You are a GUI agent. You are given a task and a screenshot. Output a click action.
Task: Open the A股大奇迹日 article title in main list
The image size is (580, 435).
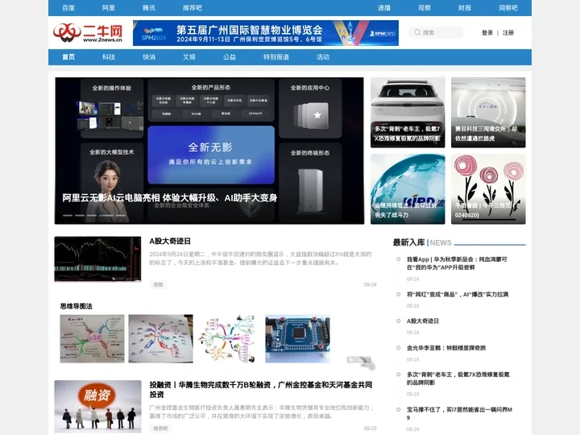(x=170, y=241)
